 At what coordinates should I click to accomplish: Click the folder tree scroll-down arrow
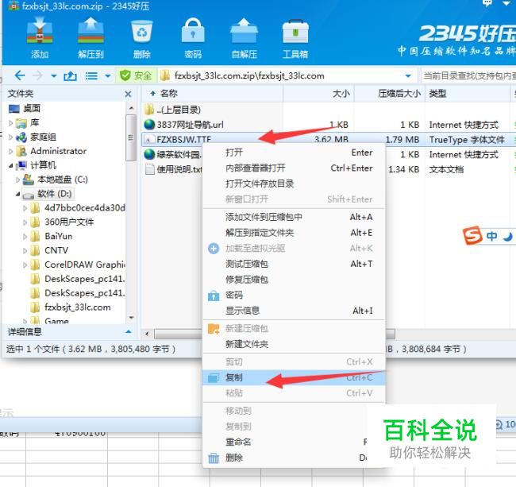coord(131,318)
